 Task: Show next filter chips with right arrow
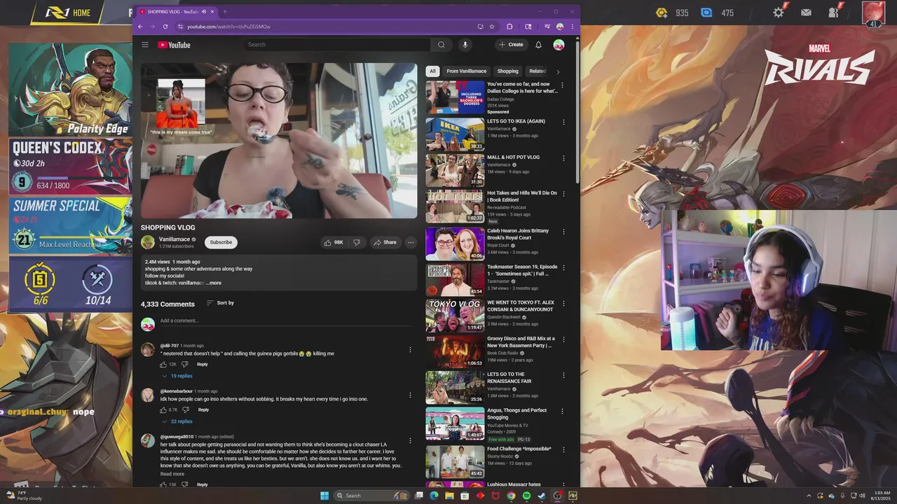(x=558, y=71)
